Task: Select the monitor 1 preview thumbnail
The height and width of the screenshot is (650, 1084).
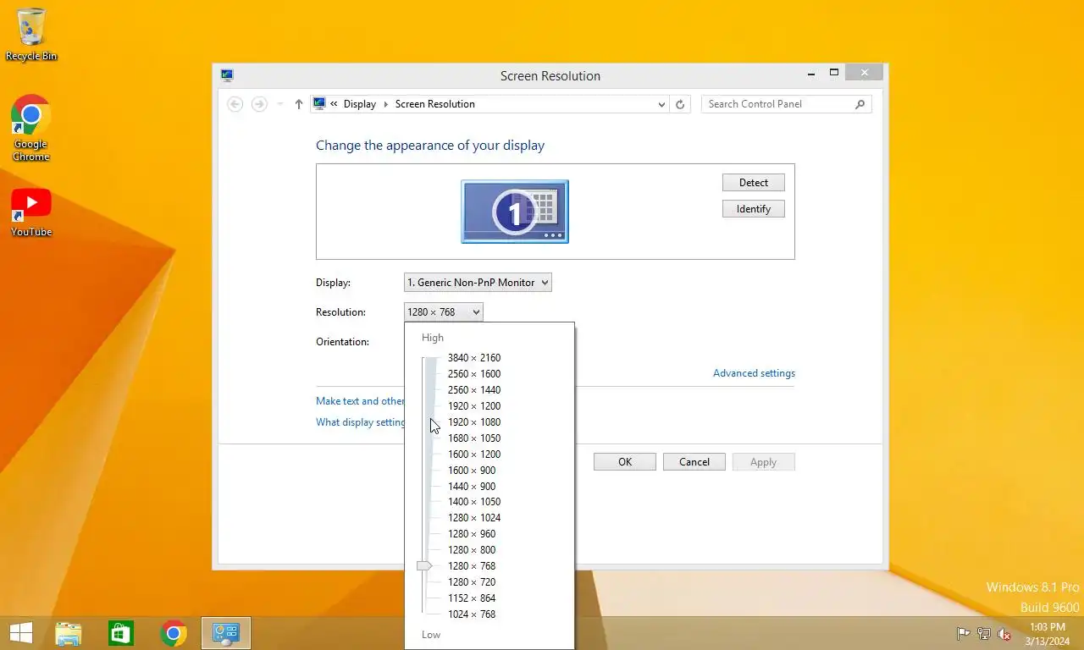Action: click(515, 212)
